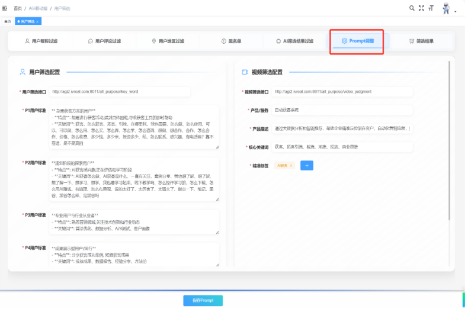Click into the P1用户标准 text area
This screenshot has height=309, width=468.
coord(134,127)
